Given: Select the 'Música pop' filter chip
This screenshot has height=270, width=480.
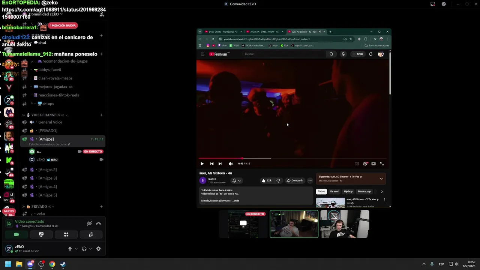Looking at the screenshot, I should pos(364,191).
